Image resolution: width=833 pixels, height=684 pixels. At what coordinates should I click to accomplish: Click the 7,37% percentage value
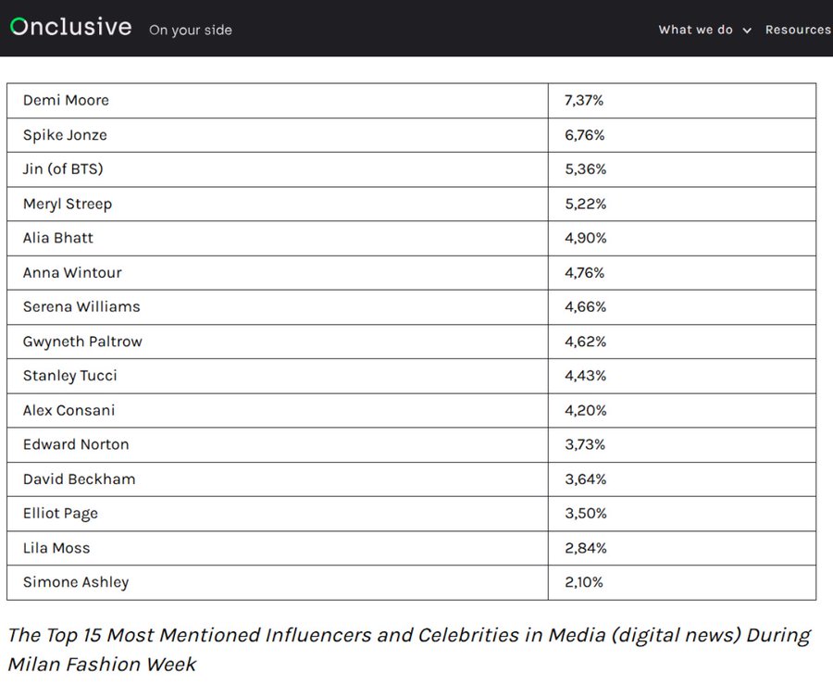coord(584,100)
